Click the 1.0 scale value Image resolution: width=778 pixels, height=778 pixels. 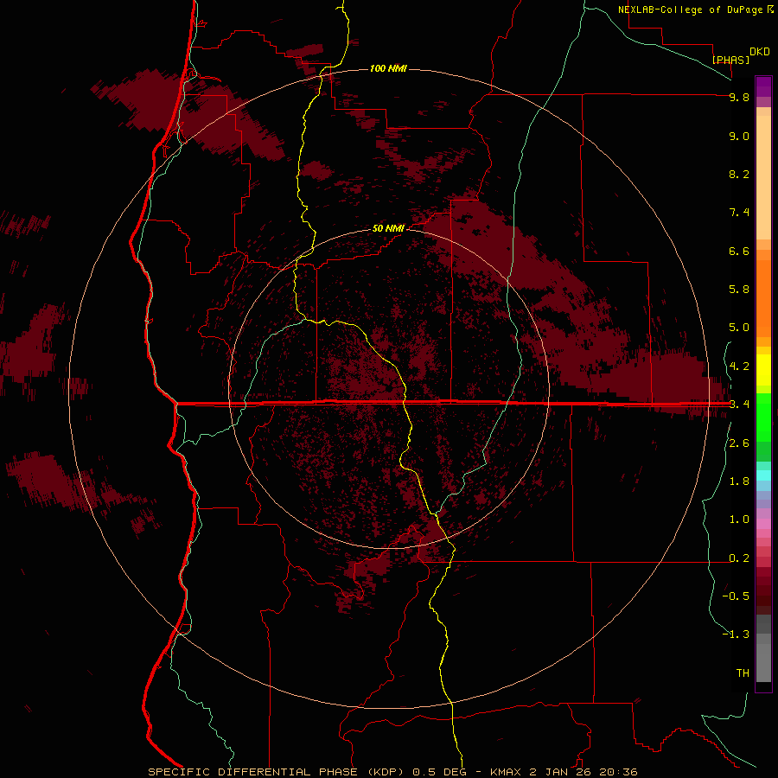point(739,520)
